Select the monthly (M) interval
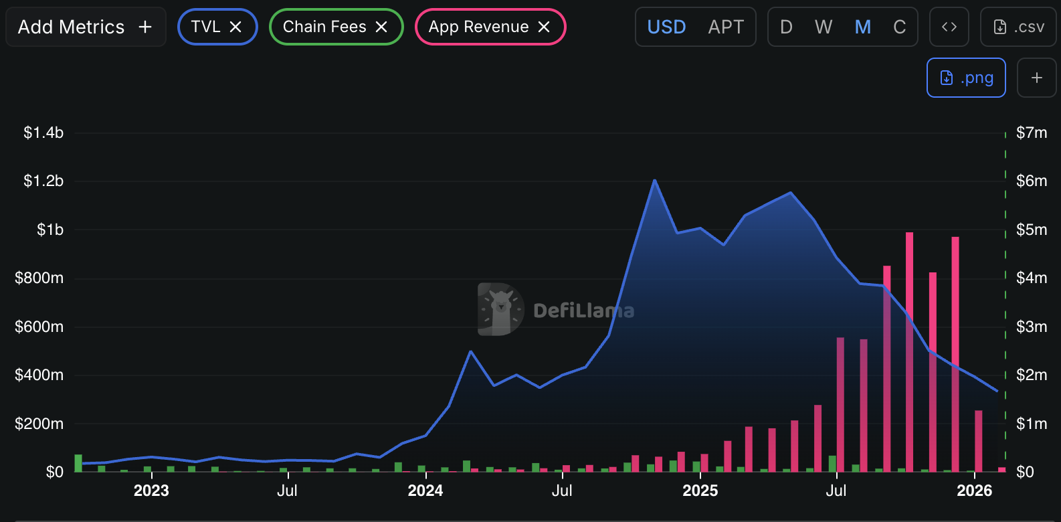Screen dimensions: 1061x522 (x=863, y=27)
